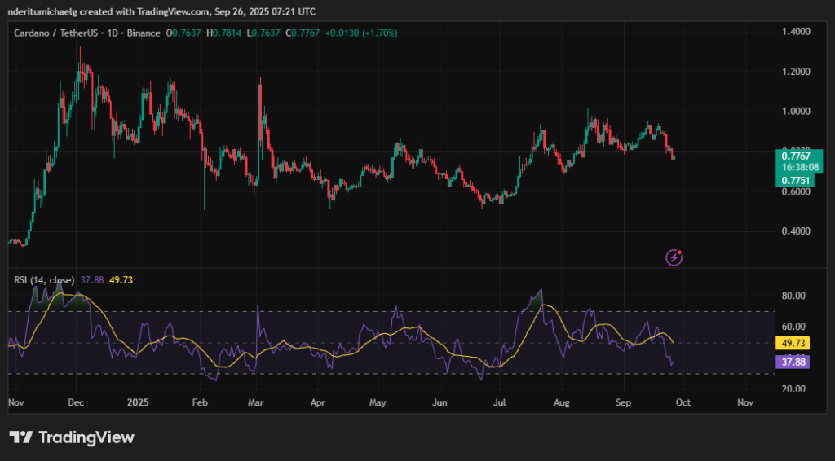Click the header text with TradingView.com attribution
This screenshot has height=461, width=835.
click(x=161, y=11)
